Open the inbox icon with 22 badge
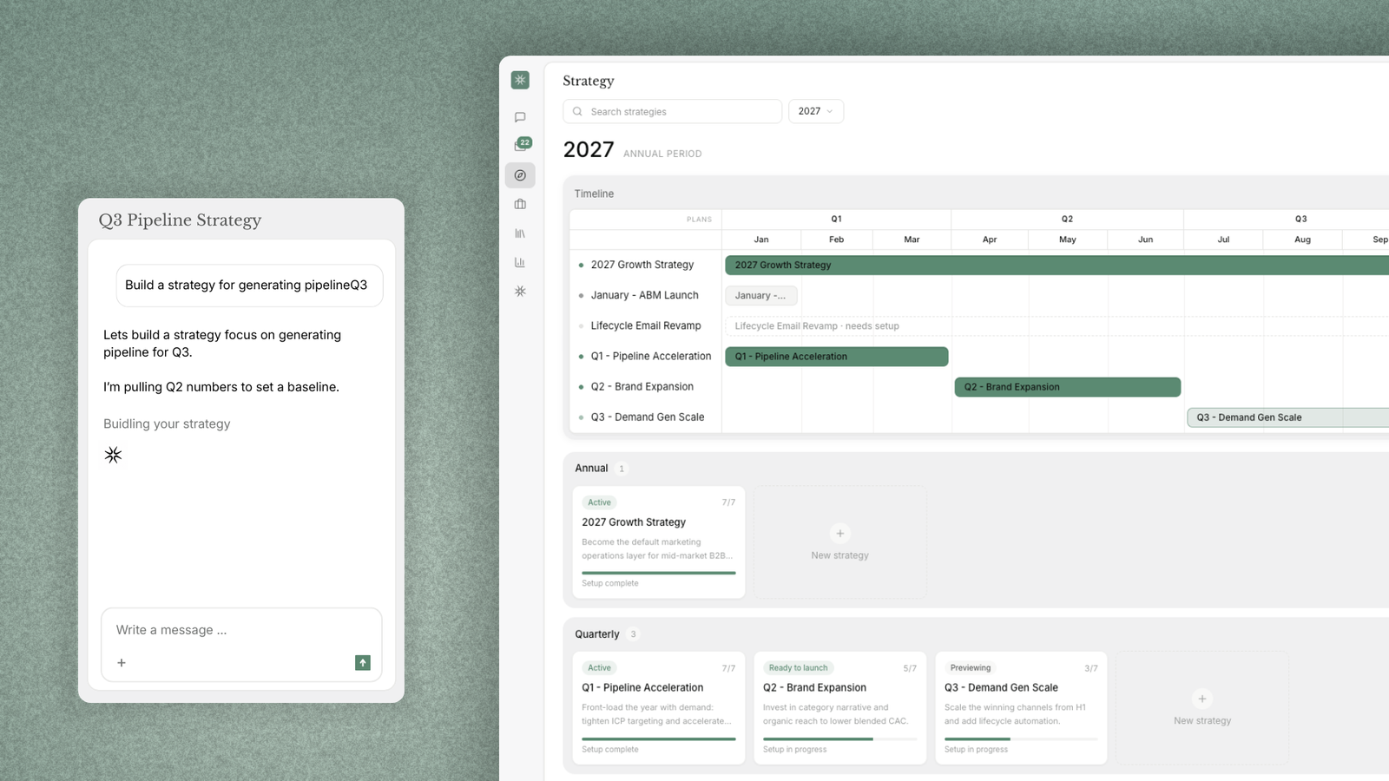 coord(521,145)
